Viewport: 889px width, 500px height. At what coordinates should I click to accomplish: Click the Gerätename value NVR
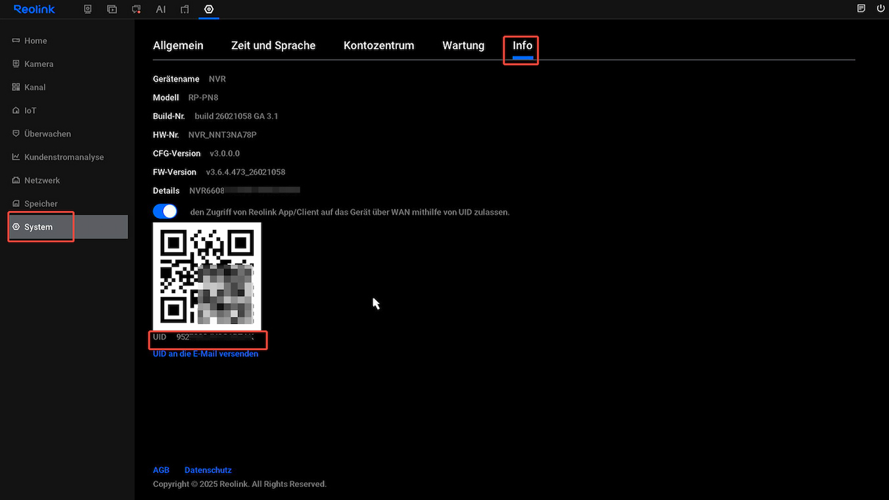(x=217, y=79)
